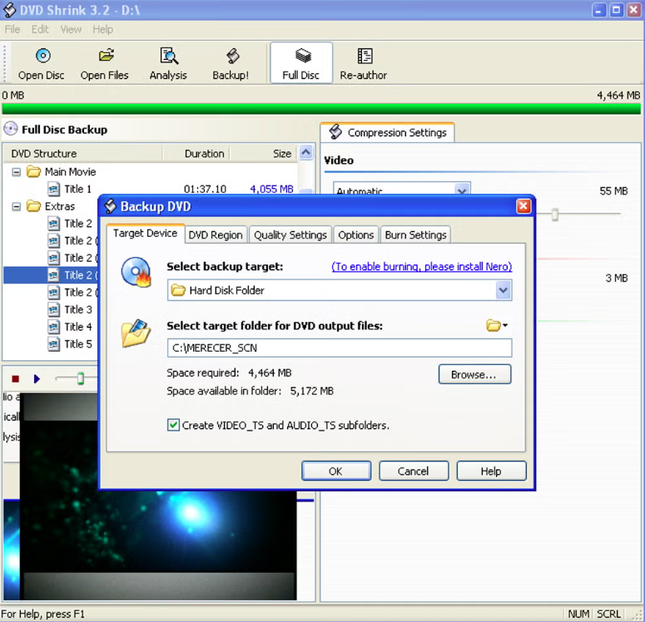Switch to the Quality Settings tab
The height and width of the screenshot is (622, 645).
point(290,234)
